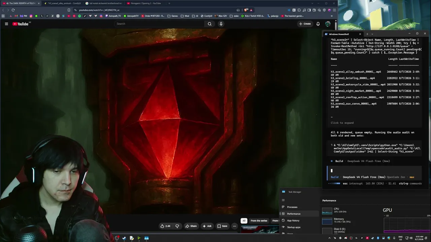Open PowerShell new tab dropdown arrow
Image resolution: width=431 pixels, height=242 pixels.
pyautogui.click(x=372, y=34)
